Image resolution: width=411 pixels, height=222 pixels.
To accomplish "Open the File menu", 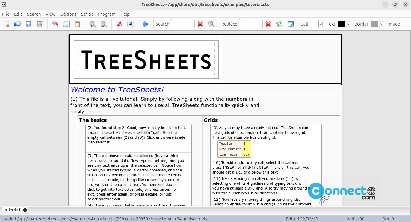I will tap(6, 14).
